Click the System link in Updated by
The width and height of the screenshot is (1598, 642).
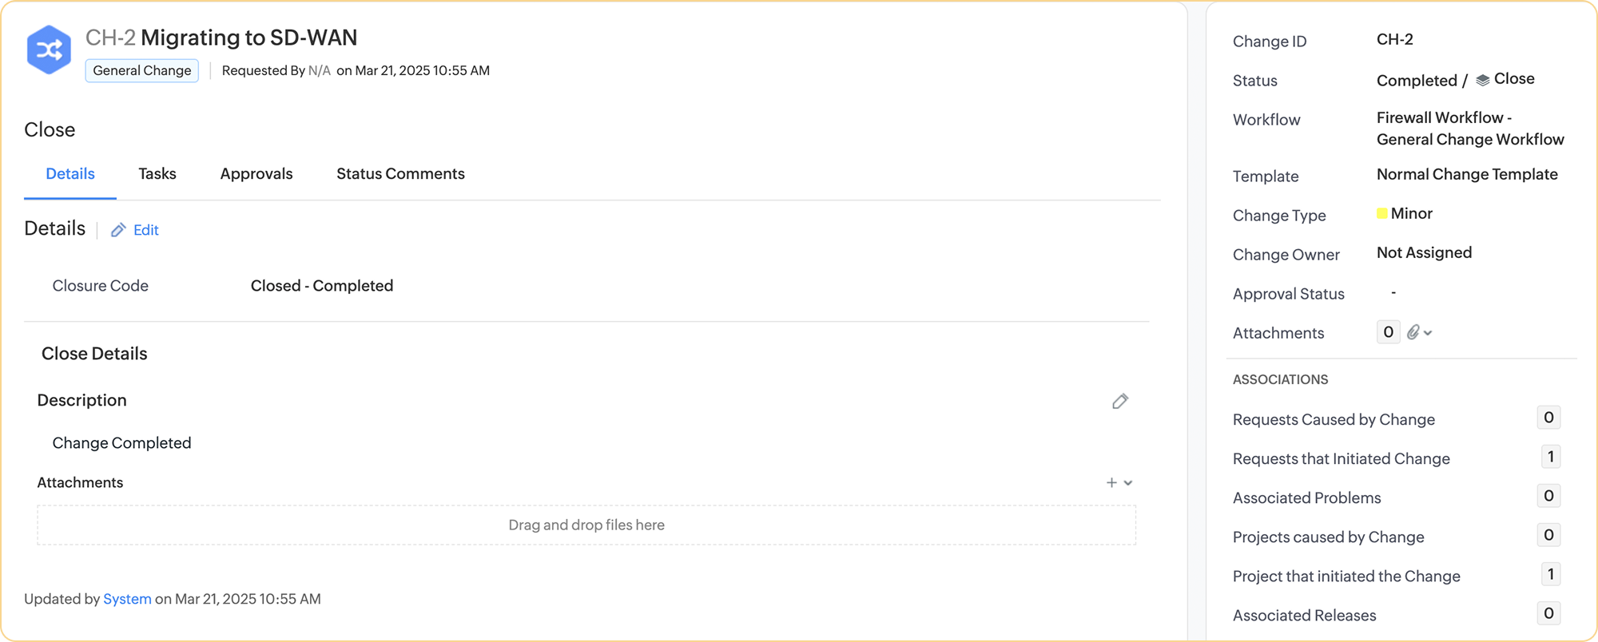point(126,598)
